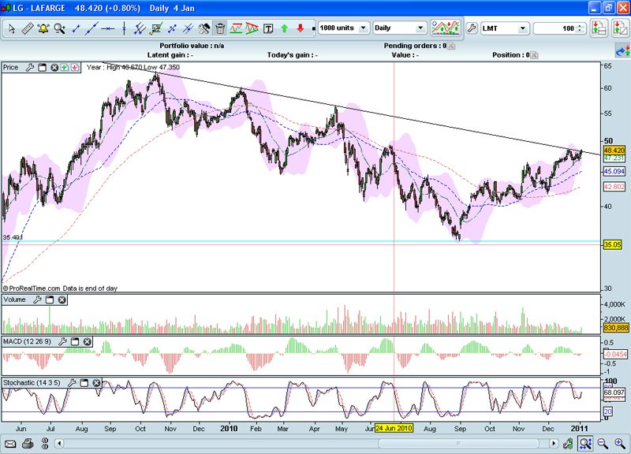Open the alert bell tool
The image size is (631, 454).
click(x=43, y=28)
